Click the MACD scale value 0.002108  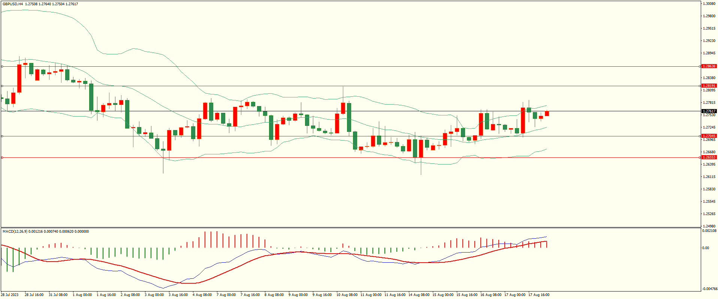[x=709, y=231]
